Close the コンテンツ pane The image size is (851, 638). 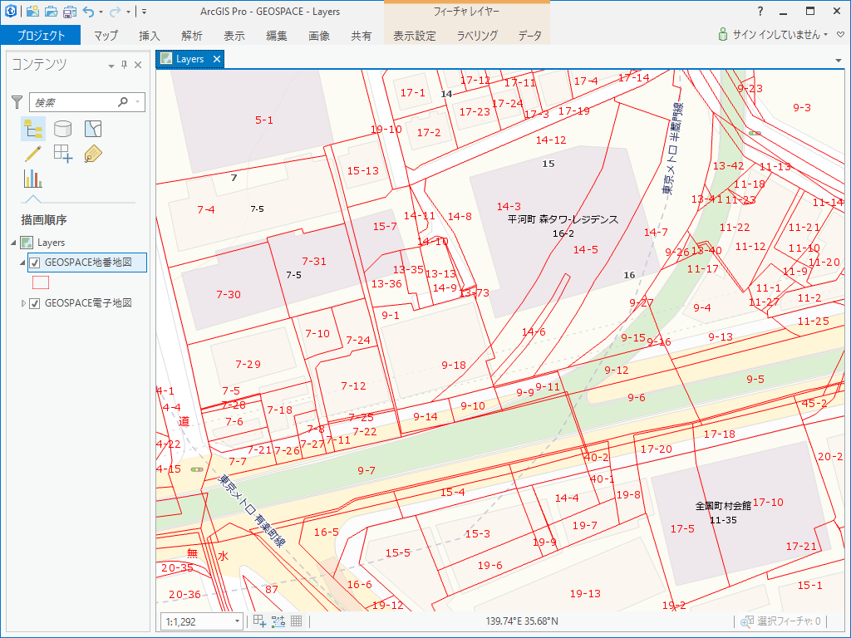tap(138, 65)
